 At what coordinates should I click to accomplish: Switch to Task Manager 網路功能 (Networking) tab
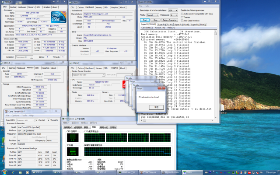point(104,127)
